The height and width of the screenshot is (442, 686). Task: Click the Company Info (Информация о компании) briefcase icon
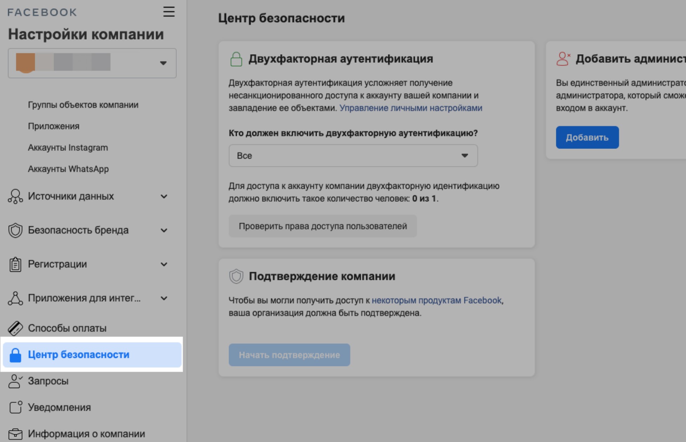pos(15,434)
